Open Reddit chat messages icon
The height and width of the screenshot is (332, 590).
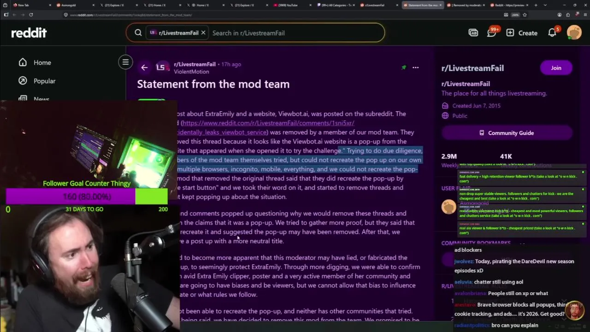492,33
